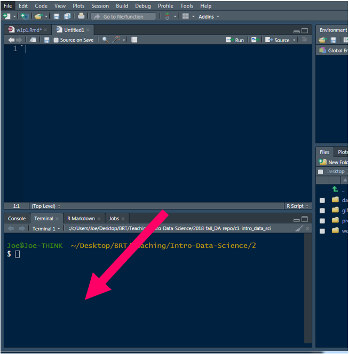Tick the checkbox beside the first folder in Files

click(x=322, y=200)
